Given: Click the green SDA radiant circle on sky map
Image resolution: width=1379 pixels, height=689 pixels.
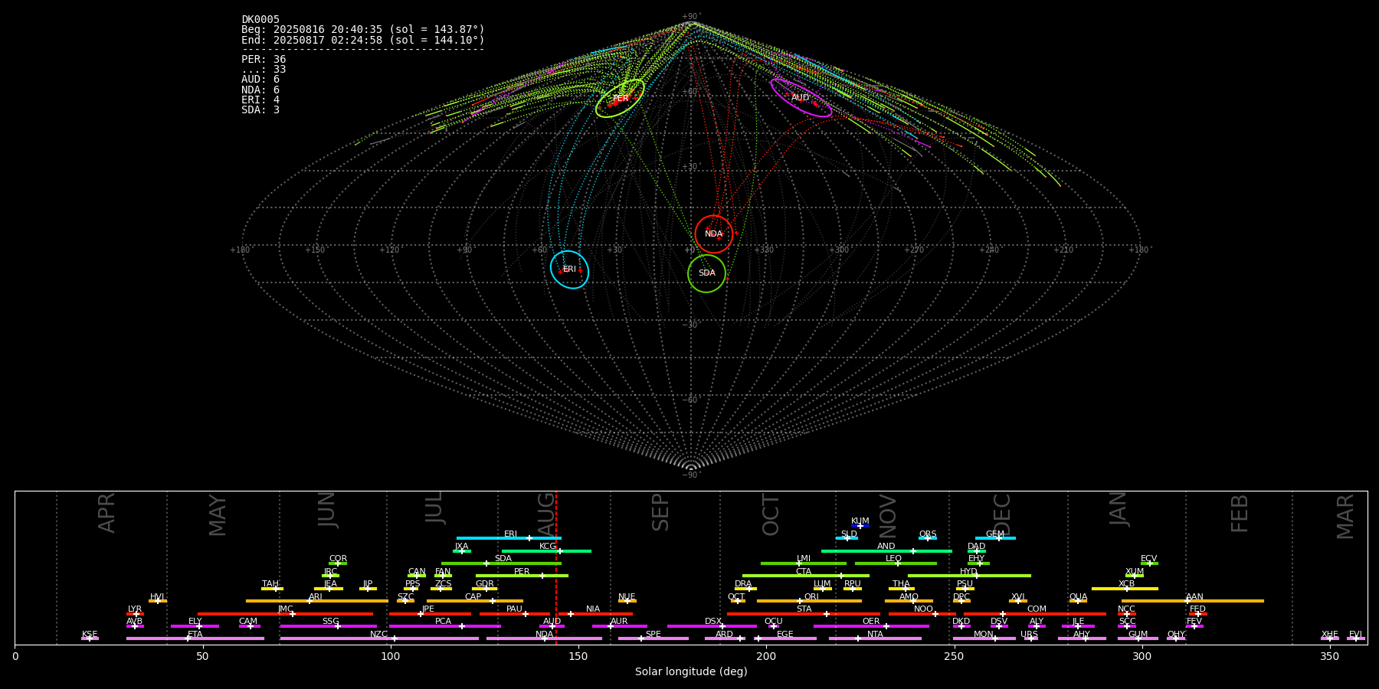Looking at the screenshot, I should point(706,273).
